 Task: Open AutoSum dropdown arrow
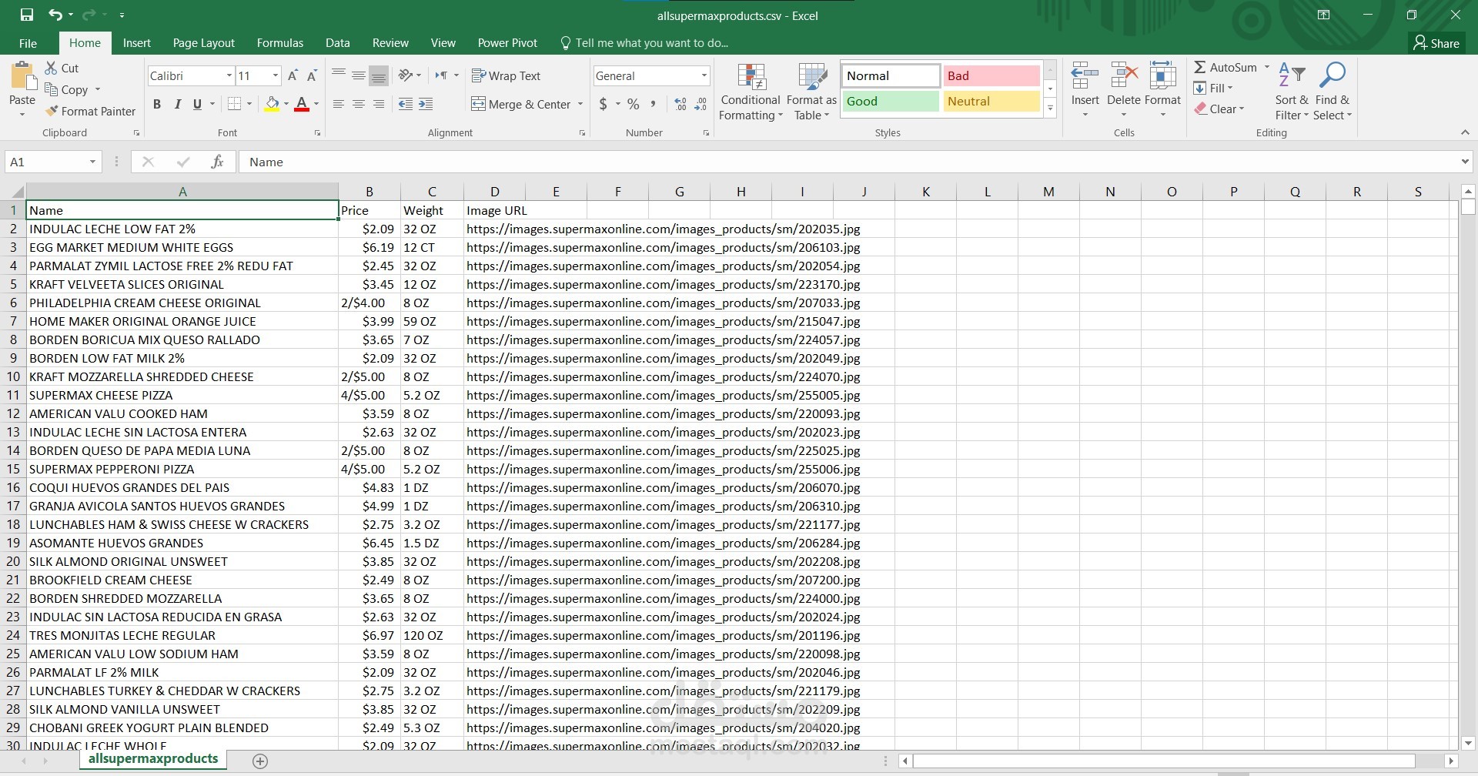tap(1267, 67)
